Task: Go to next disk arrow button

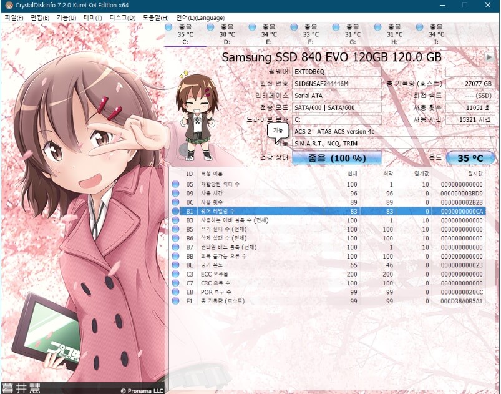Action: [x=489, y=57]
